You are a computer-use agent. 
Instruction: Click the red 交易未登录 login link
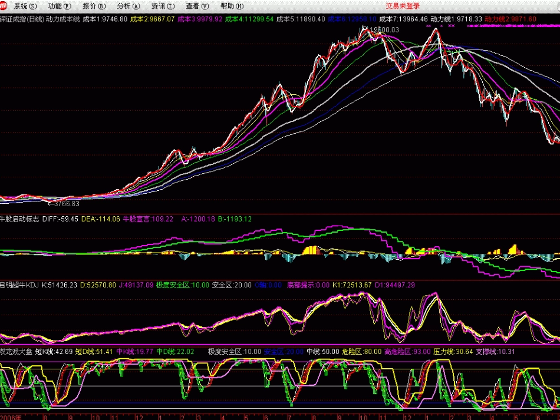403,6
